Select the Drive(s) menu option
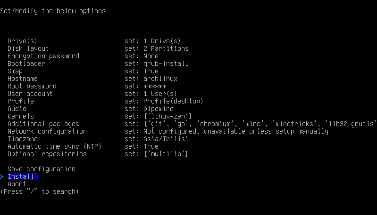Image resolution: width=377 pixels, height=215 pixels. pos(22,41)
